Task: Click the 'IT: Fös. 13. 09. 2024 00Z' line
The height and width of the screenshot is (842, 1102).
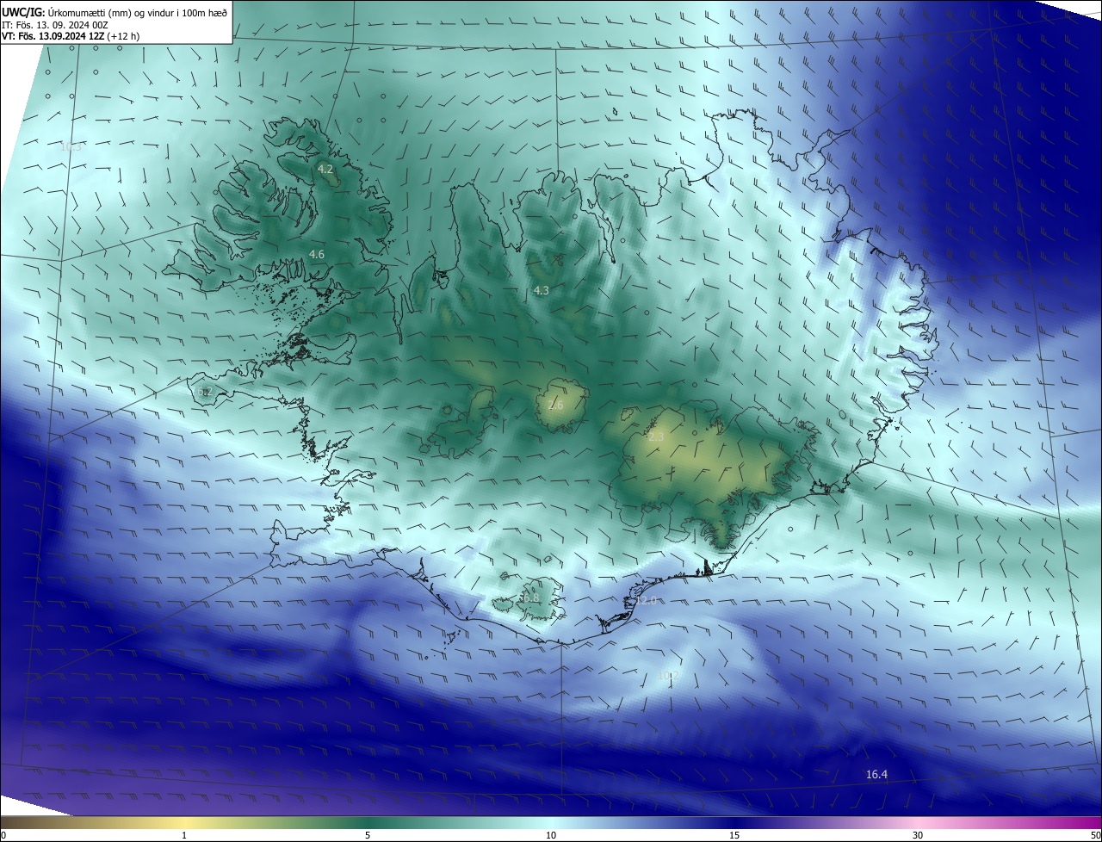Action: click(55, 25)
